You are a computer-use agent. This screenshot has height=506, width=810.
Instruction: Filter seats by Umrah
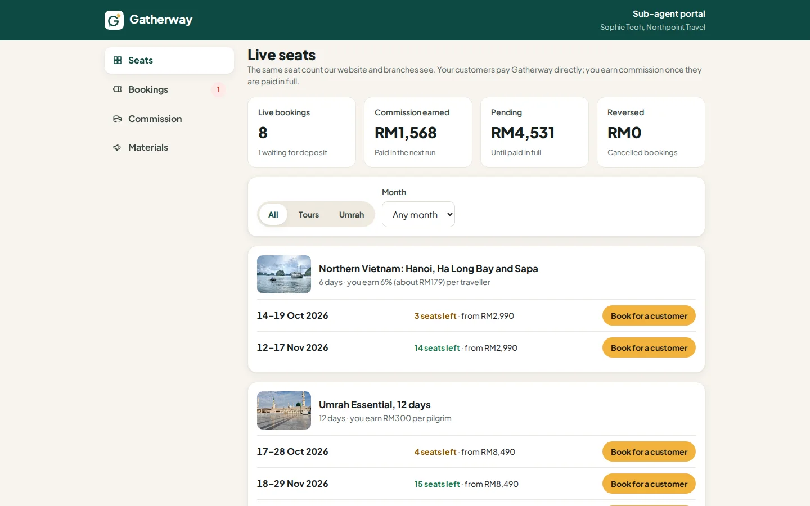(x=352, y=214)
